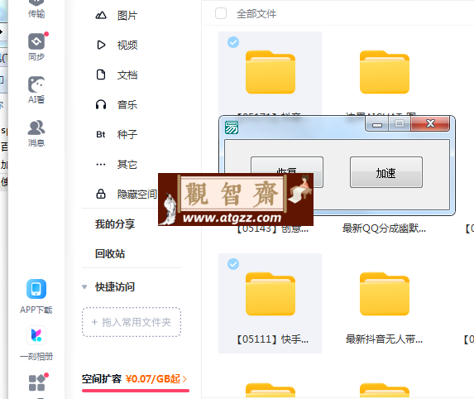Open the 同步 sync icon in sidebar

click(36, 41)
